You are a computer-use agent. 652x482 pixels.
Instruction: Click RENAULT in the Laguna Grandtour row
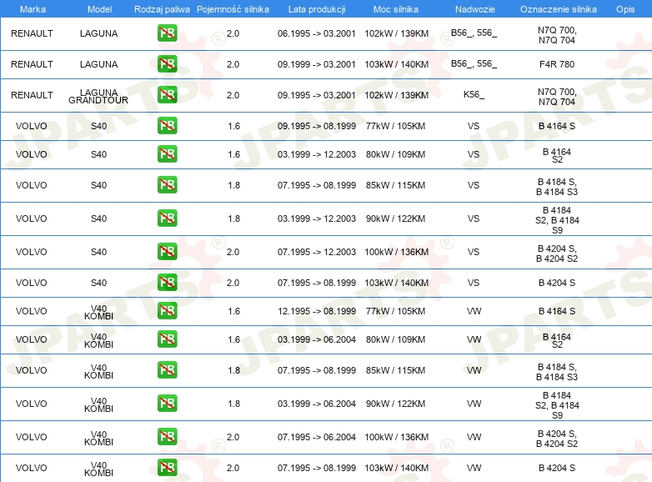(32, 95)
